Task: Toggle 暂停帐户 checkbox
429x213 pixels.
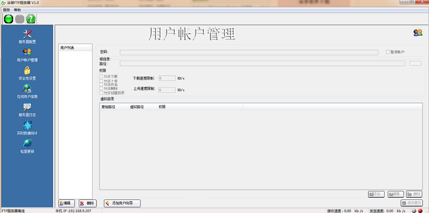Action: [388, 52]
